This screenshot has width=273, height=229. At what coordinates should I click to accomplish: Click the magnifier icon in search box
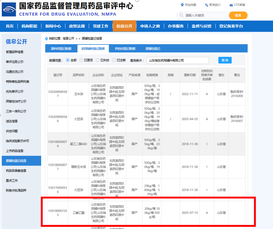(181, 15)
